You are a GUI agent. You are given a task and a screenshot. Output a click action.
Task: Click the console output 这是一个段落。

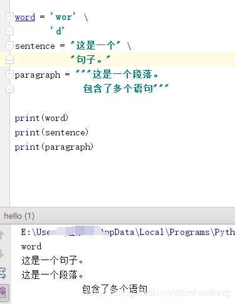click(x=52, y=275)
